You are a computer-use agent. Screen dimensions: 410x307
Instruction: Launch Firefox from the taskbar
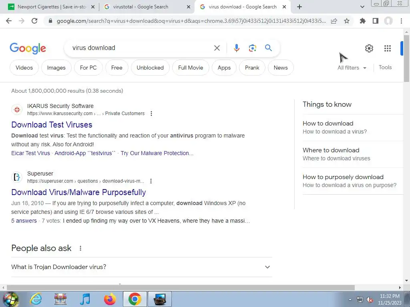click(110, 299)
